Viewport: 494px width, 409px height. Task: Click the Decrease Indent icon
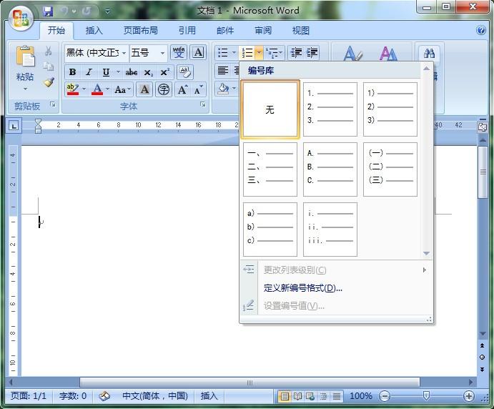(296, 53)
